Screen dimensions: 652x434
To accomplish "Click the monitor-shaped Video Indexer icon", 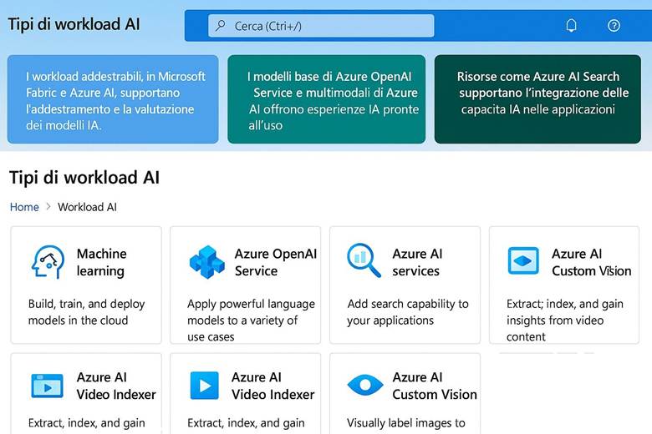I will [48, 385].
